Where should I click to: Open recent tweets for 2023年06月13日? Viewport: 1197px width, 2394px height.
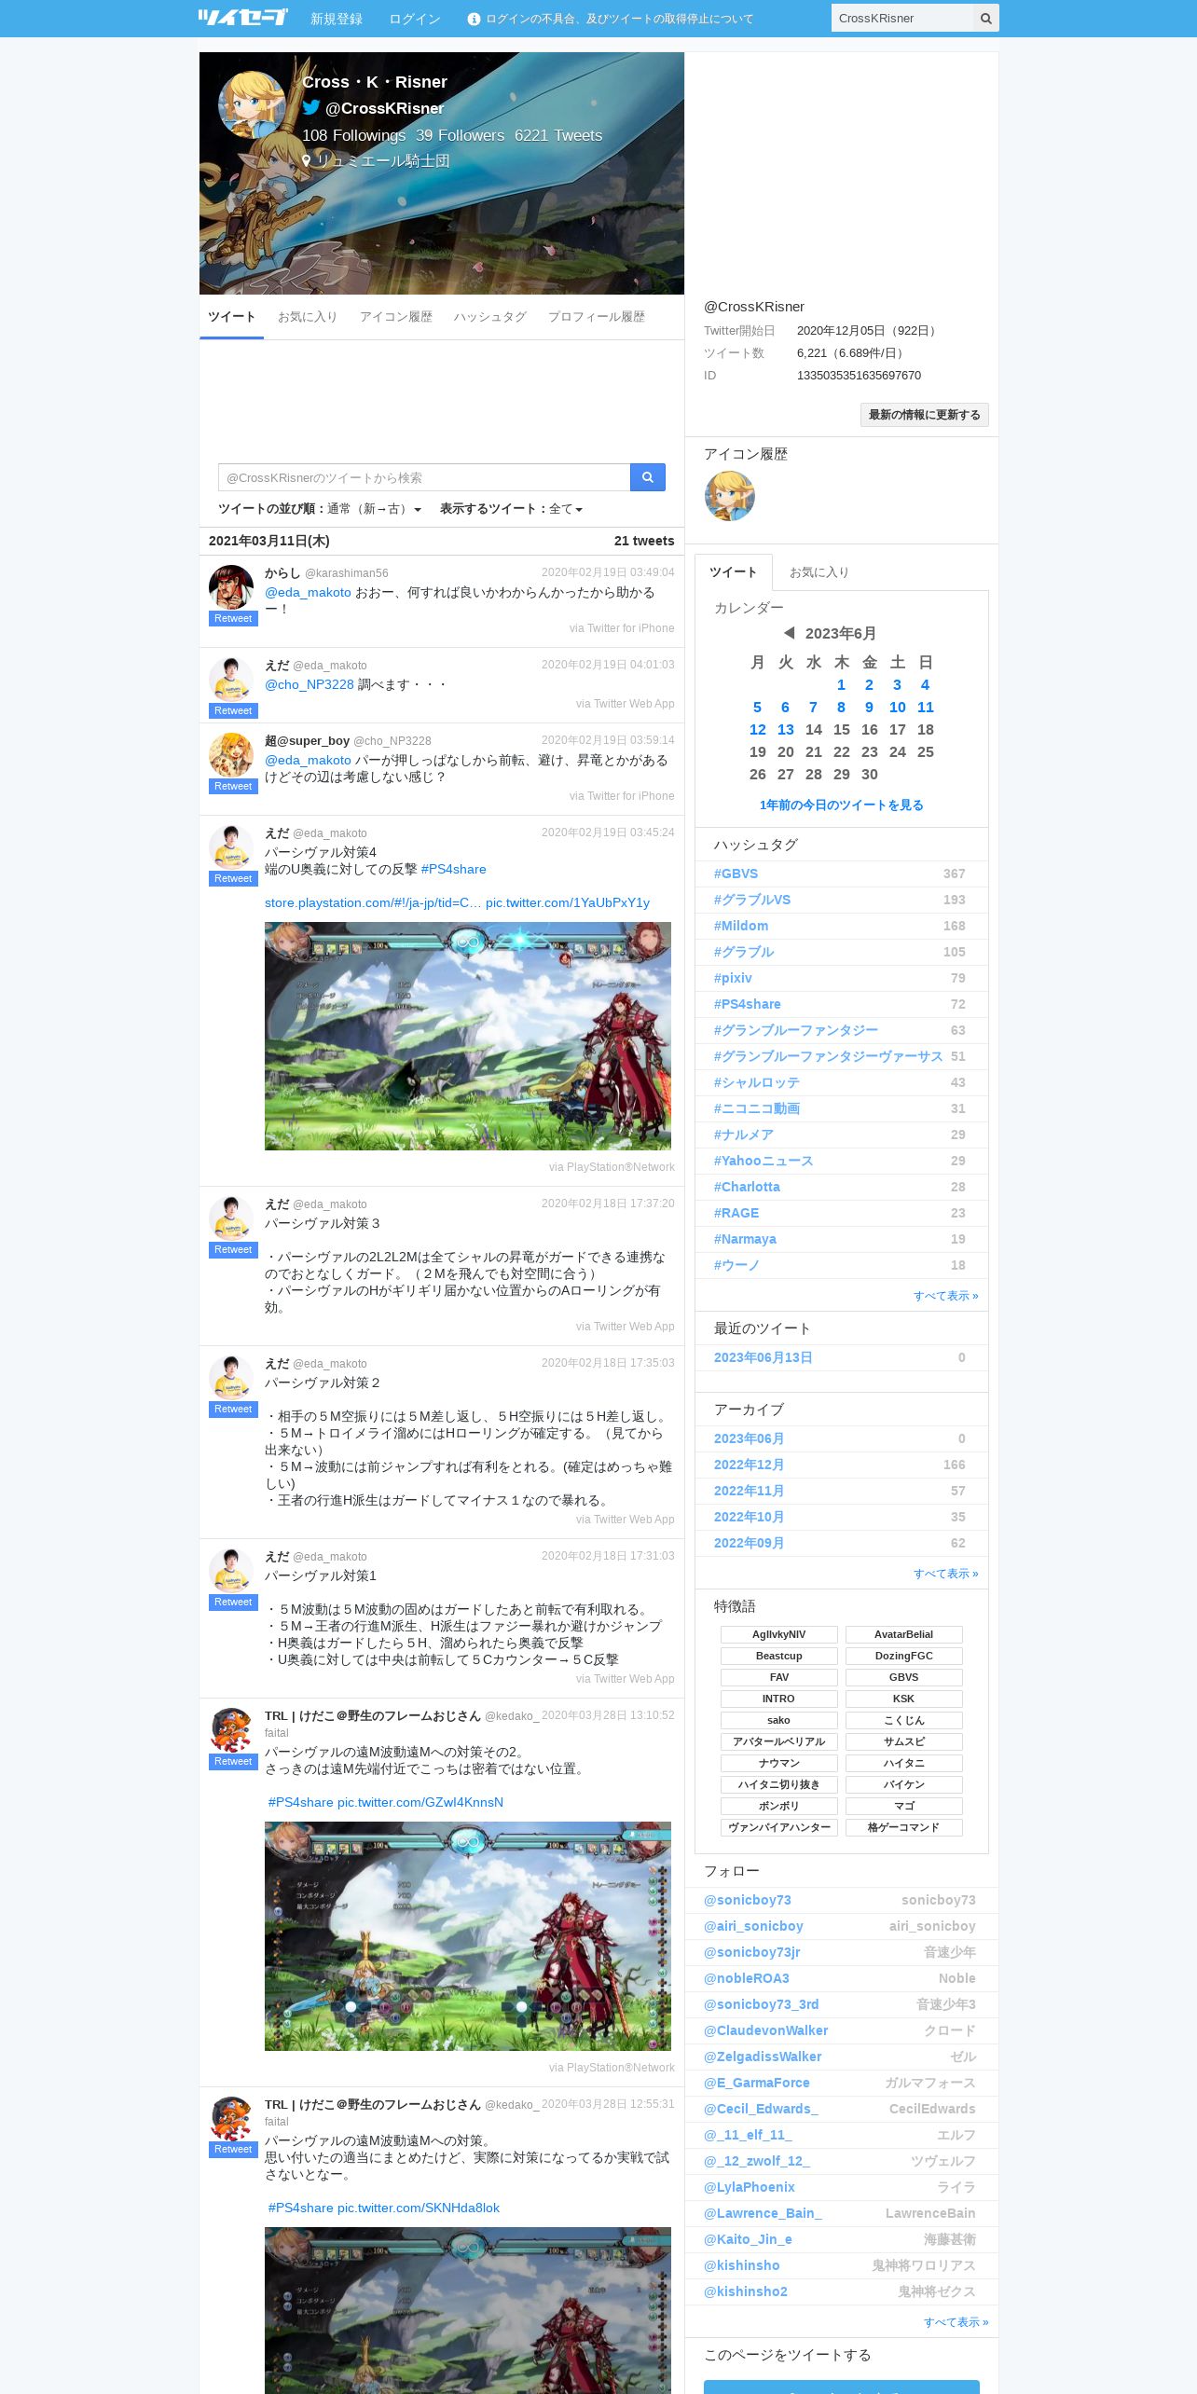763,1357
